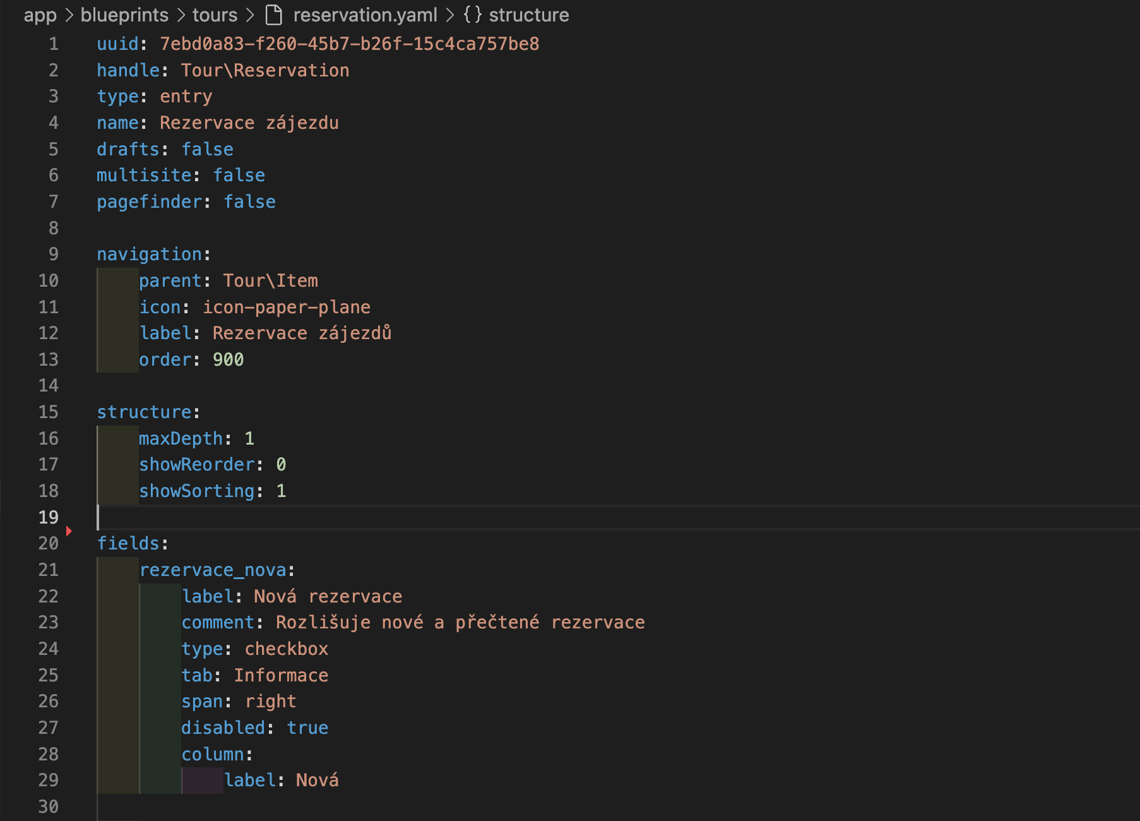Click line number 21 in gutter
Screen dimensions: 1140x821
point(49,570)
